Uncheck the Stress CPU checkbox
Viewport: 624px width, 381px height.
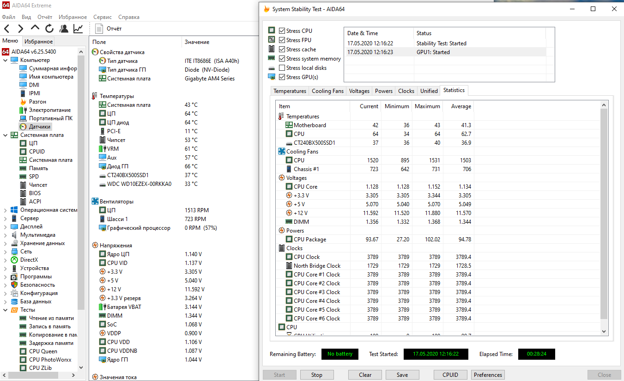[282, 31]
